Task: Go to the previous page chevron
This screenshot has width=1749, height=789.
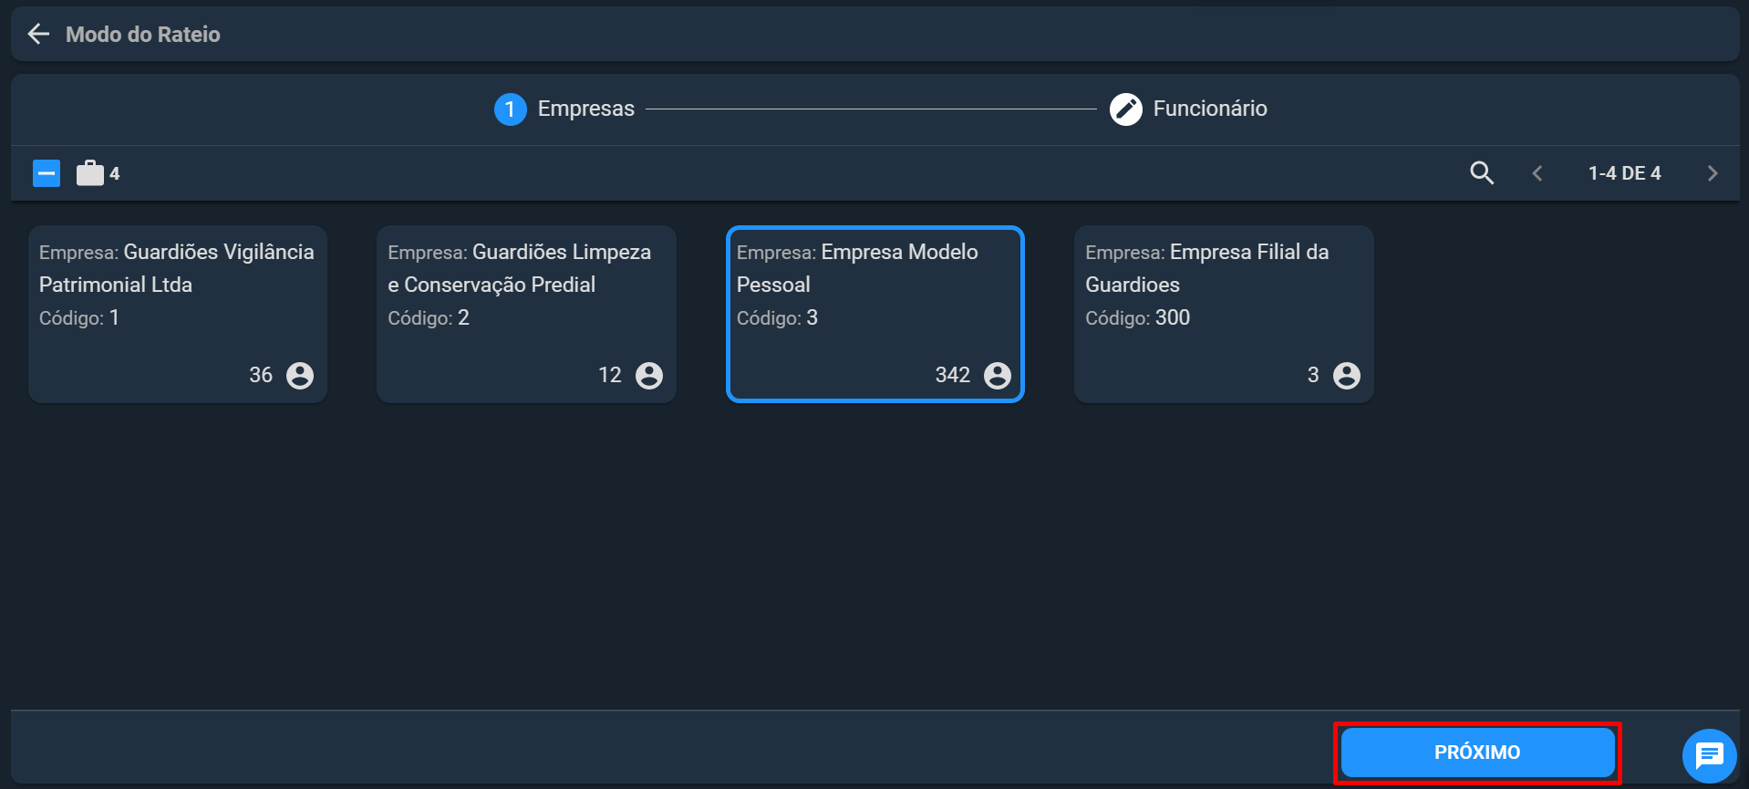Action: (x=1537, y=173)
